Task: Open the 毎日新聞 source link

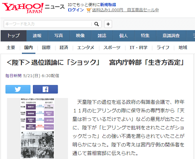Action: tap(13, 76)
